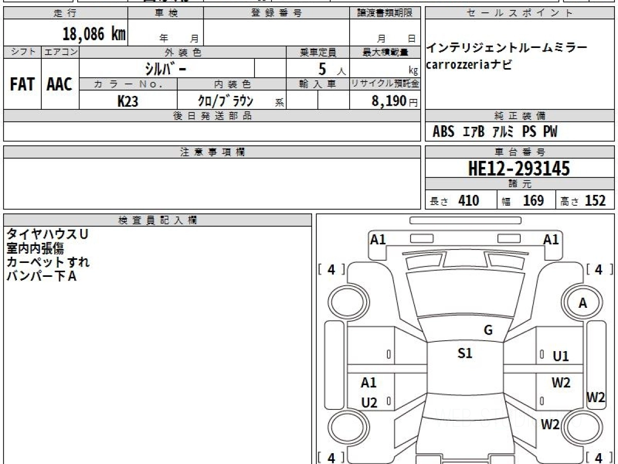
Task: Switch to the セールスポイント section header
Action: pyautogui.click(x=520, y=14)
